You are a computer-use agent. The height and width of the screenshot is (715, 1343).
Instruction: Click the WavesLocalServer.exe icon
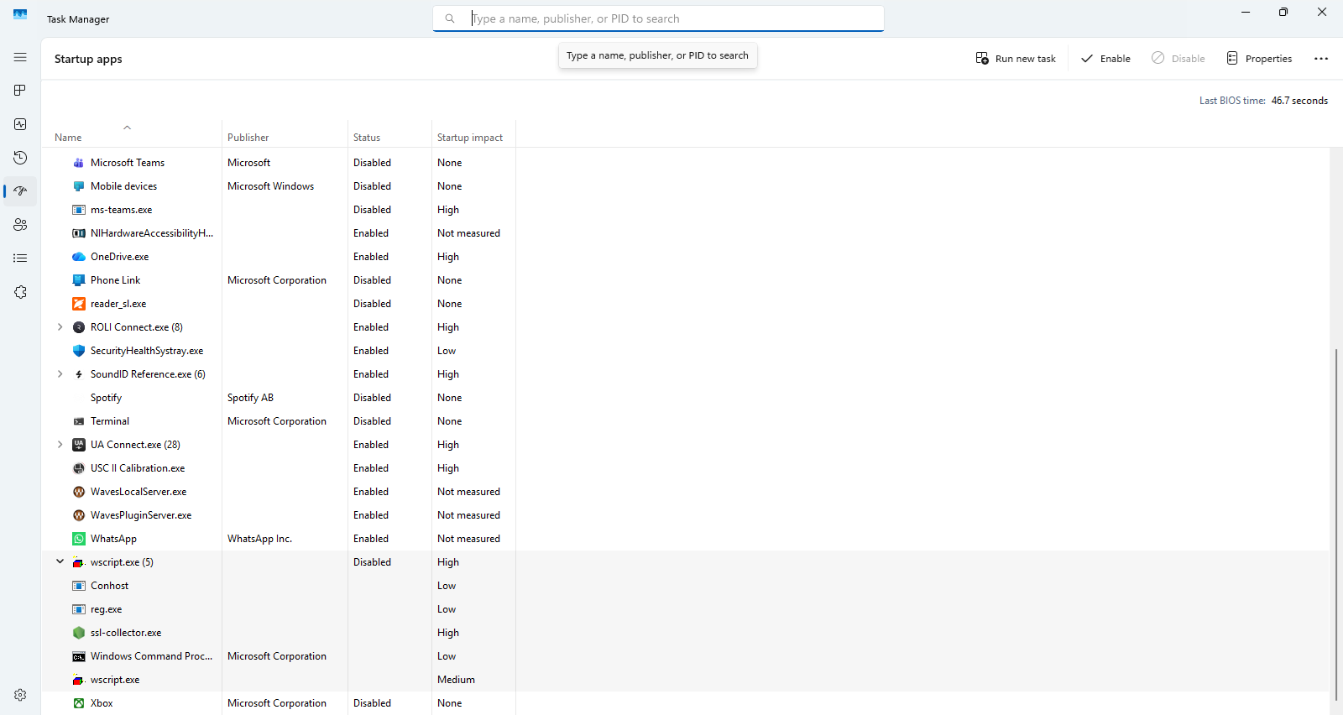pyautogui.click(x=79, y=492)
